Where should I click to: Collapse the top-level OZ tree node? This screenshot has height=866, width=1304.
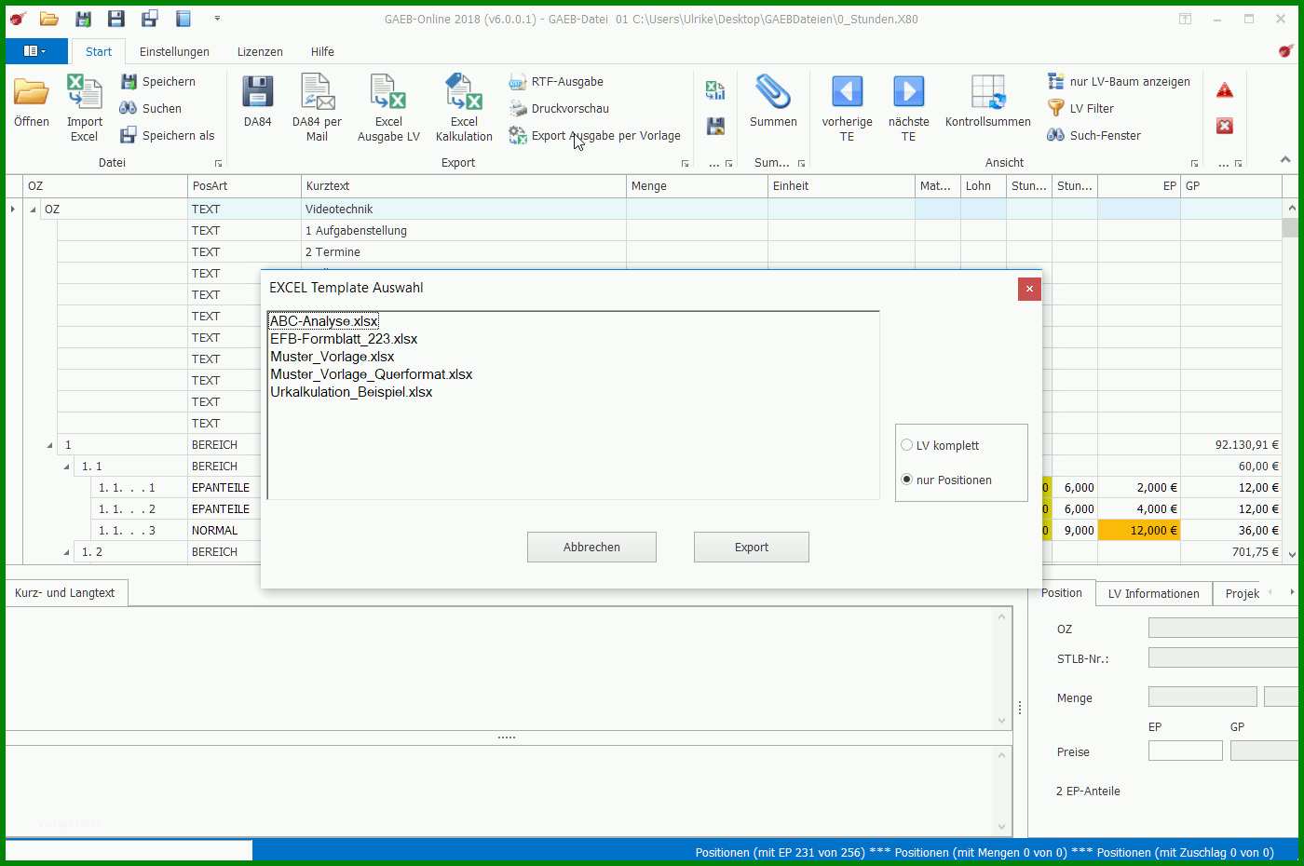34,210
